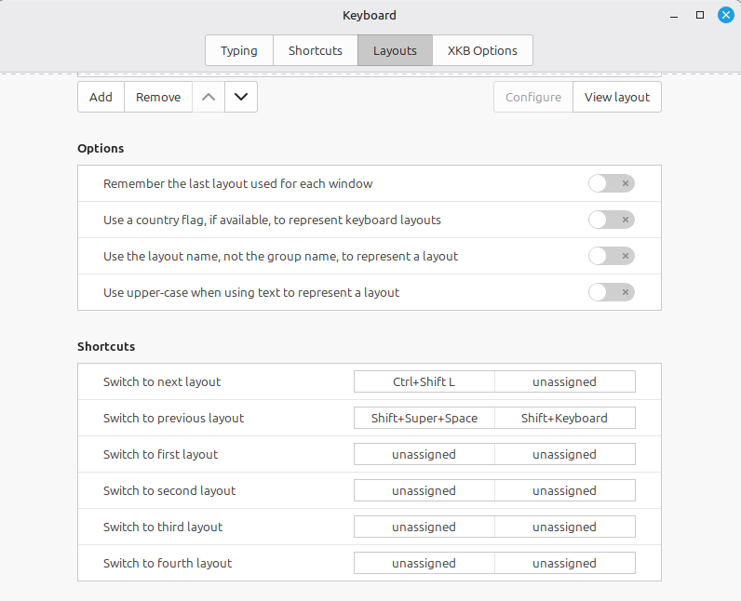This screenshot has height=601, width=741.
Task: Toggle use layout name instead of group name
Action: [611, 256]
